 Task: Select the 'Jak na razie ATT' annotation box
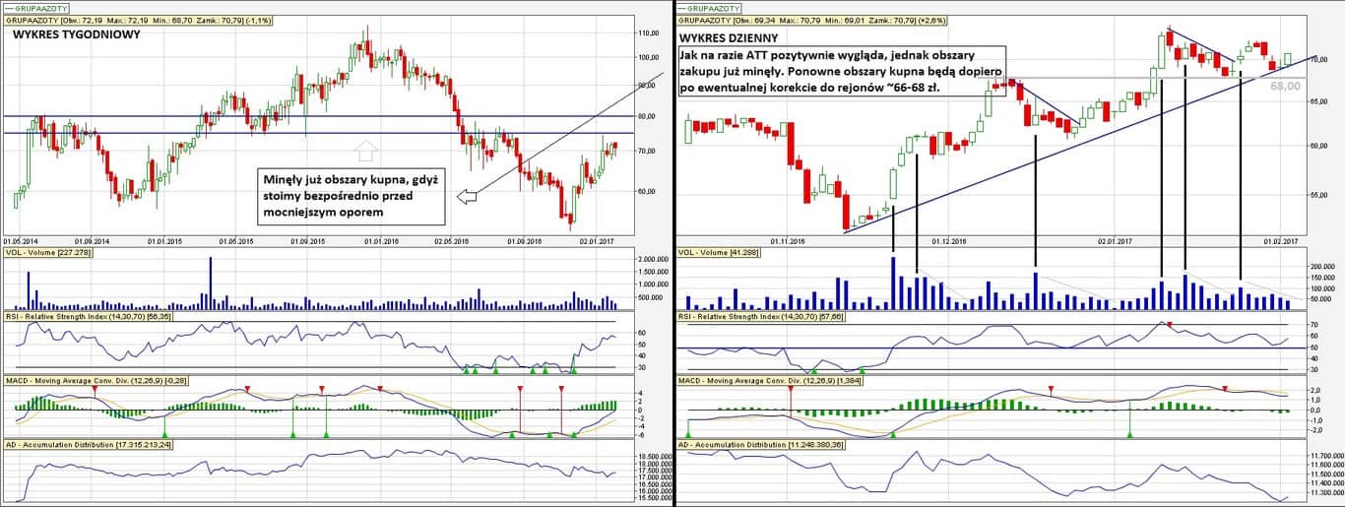[842, 73]
